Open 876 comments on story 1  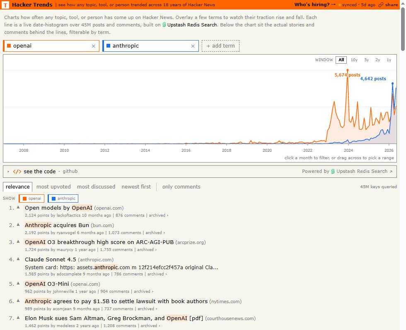pos(130,215)
